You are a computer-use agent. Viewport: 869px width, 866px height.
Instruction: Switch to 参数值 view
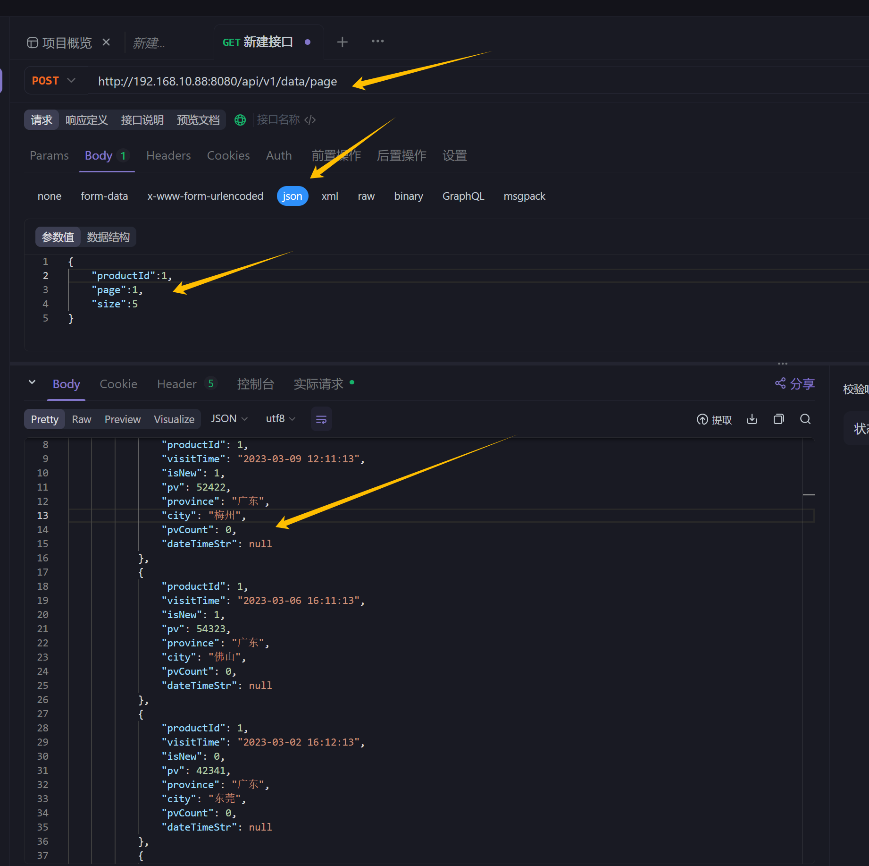click(x=58, y=237)
